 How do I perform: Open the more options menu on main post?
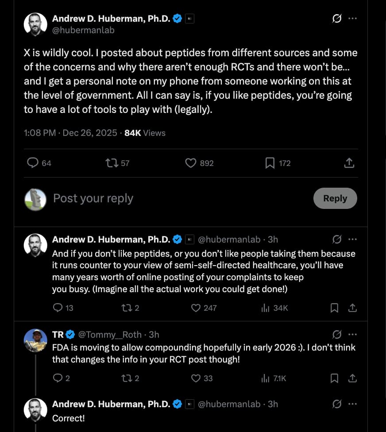tap(352, 19)
